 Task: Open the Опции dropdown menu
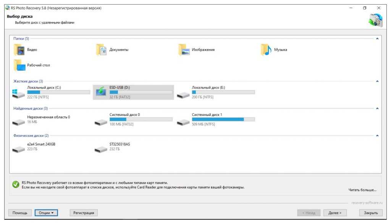46,213
